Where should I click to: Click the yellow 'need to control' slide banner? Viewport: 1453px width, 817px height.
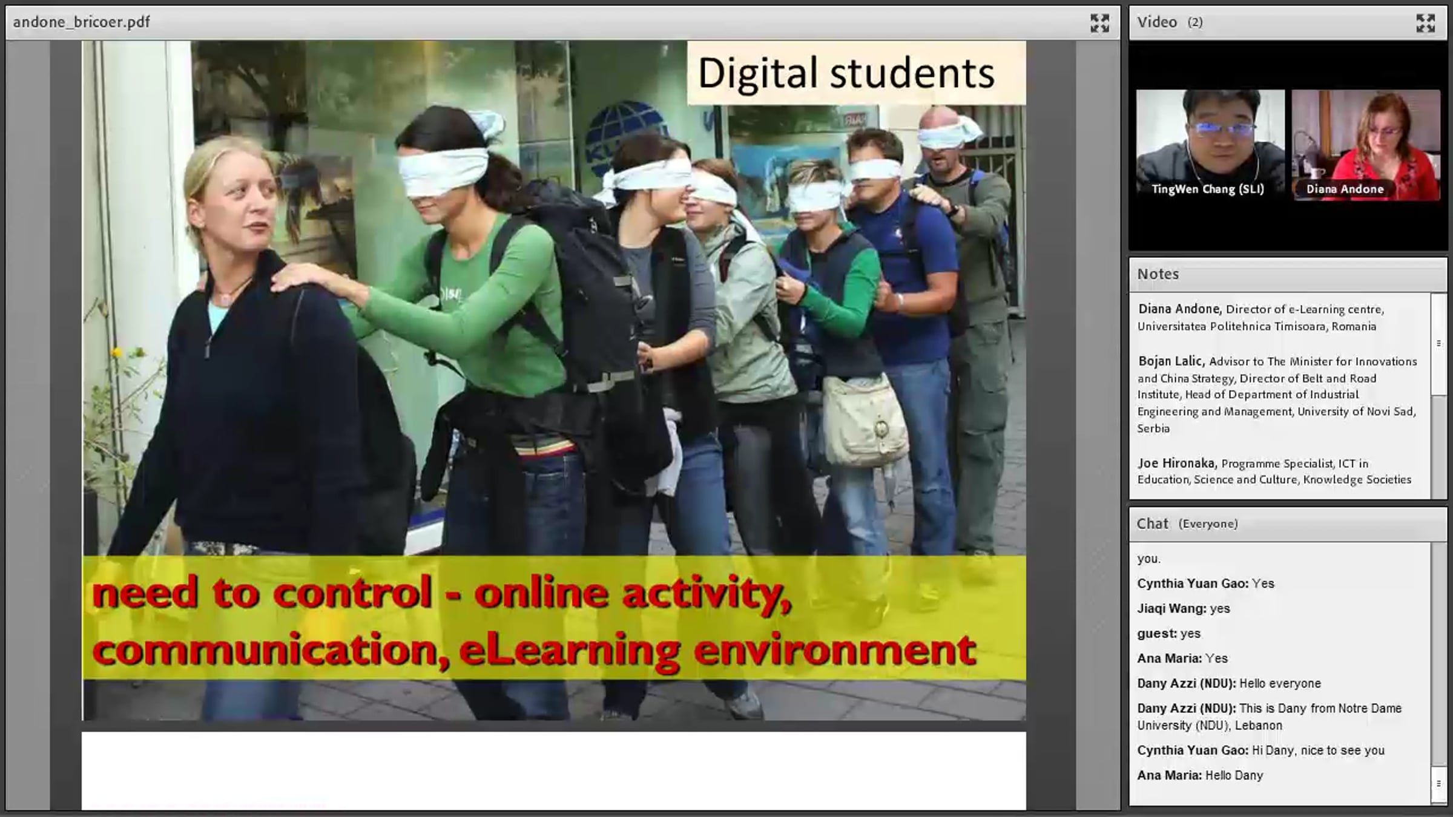click(553, 618)
